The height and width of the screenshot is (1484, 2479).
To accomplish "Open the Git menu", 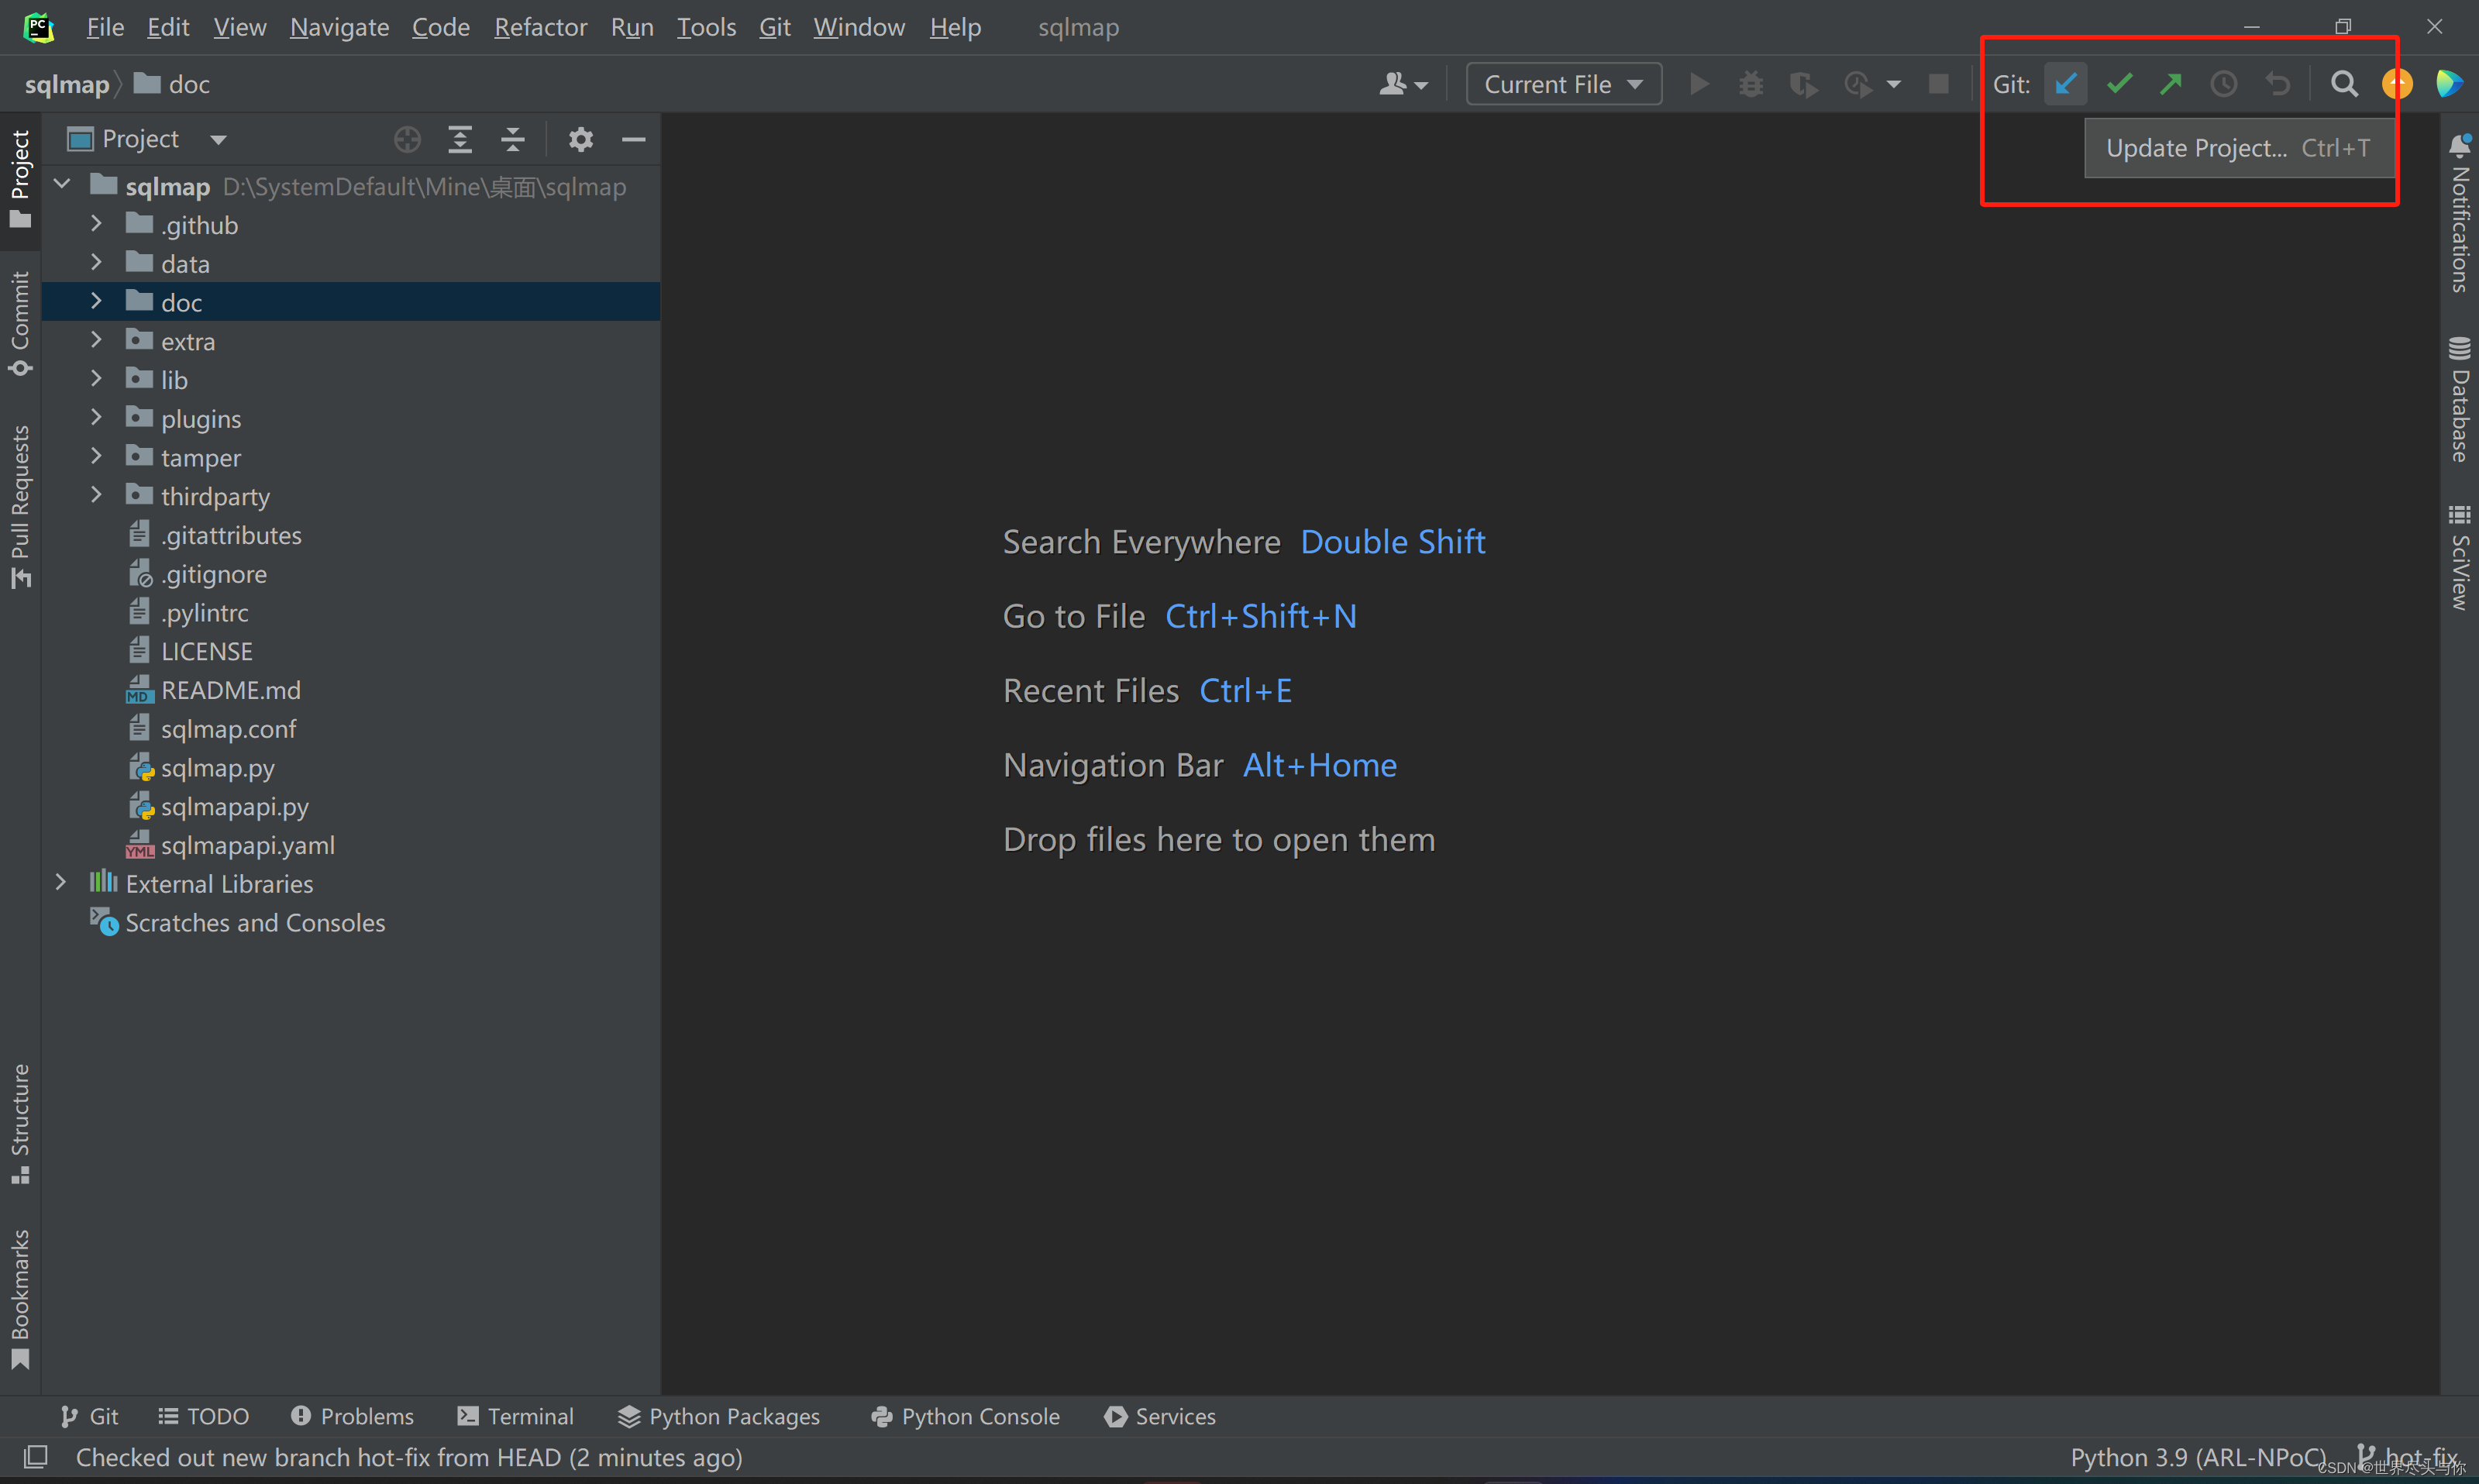I will tap(774, 27).
